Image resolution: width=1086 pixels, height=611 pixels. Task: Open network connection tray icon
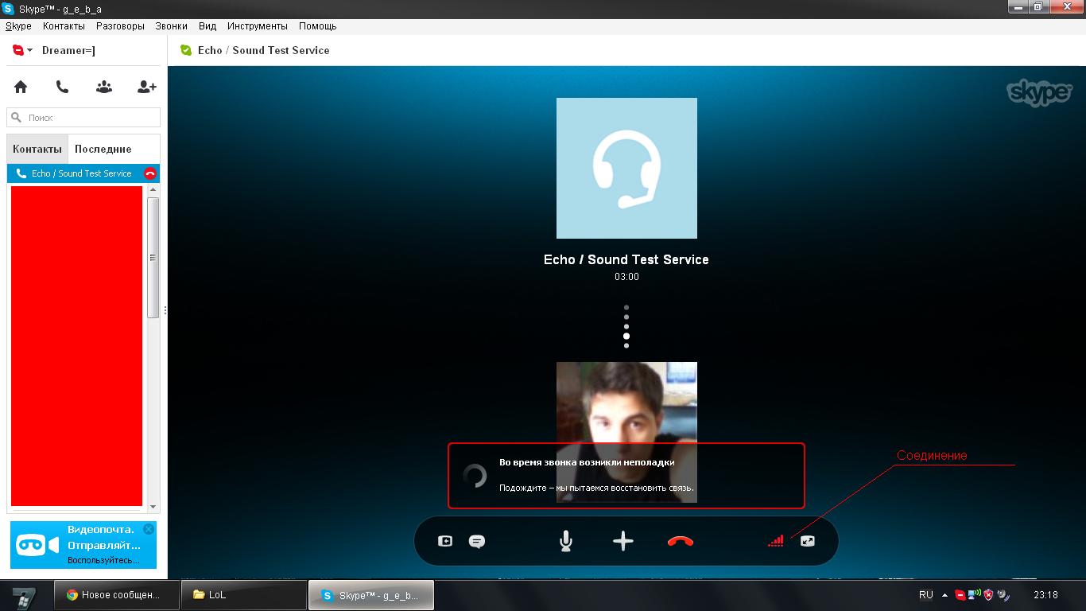(974, 594)
